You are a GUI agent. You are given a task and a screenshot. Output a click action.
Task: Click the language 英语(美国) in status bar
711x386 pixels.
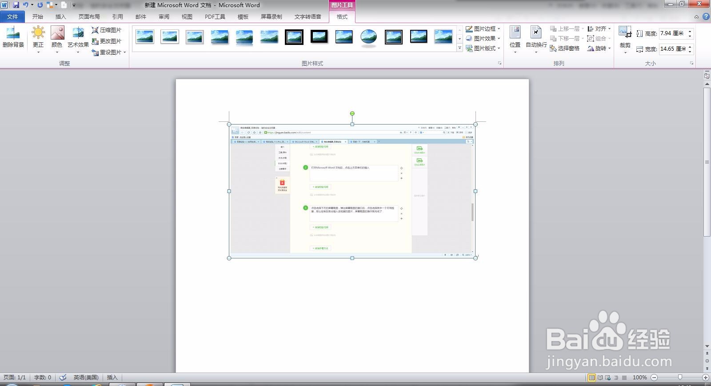[x=86, y=377]
